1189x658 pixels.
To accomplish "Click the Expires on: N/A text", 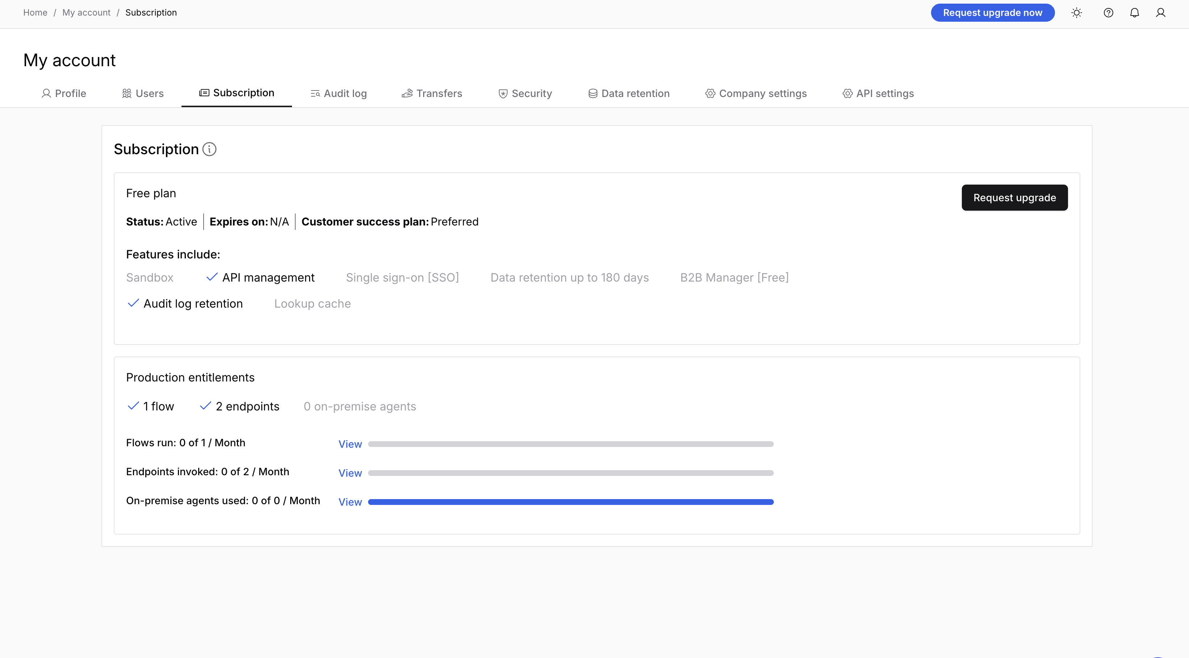I will (249, 222).
